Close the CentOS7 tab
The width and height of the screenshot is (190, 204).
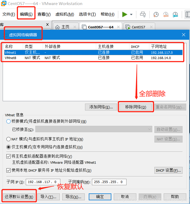(151, 27)
